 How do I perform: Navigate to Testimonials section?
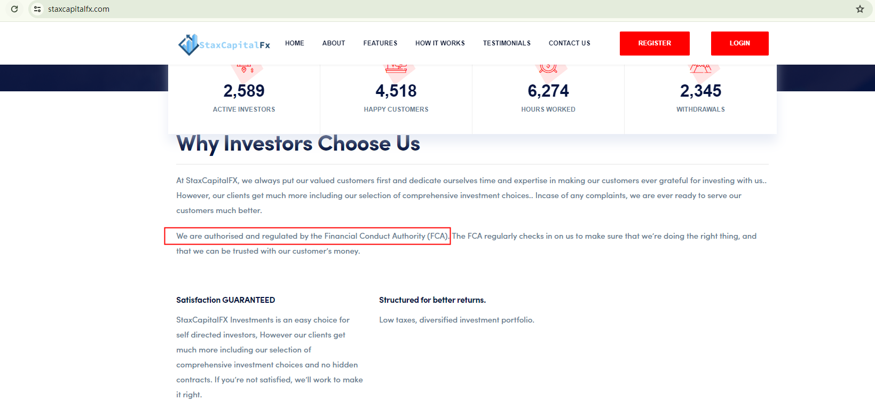coord(507,43)
